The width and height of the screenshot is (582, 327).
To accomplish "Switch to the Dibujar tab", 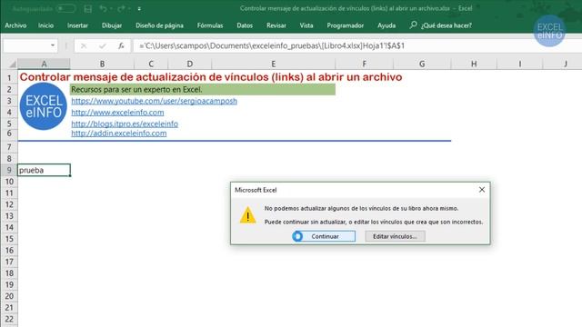I will coord(112,25).
